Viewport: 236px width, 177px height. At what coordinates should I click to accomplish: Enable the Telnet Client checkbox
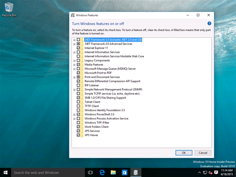point(78,102)
